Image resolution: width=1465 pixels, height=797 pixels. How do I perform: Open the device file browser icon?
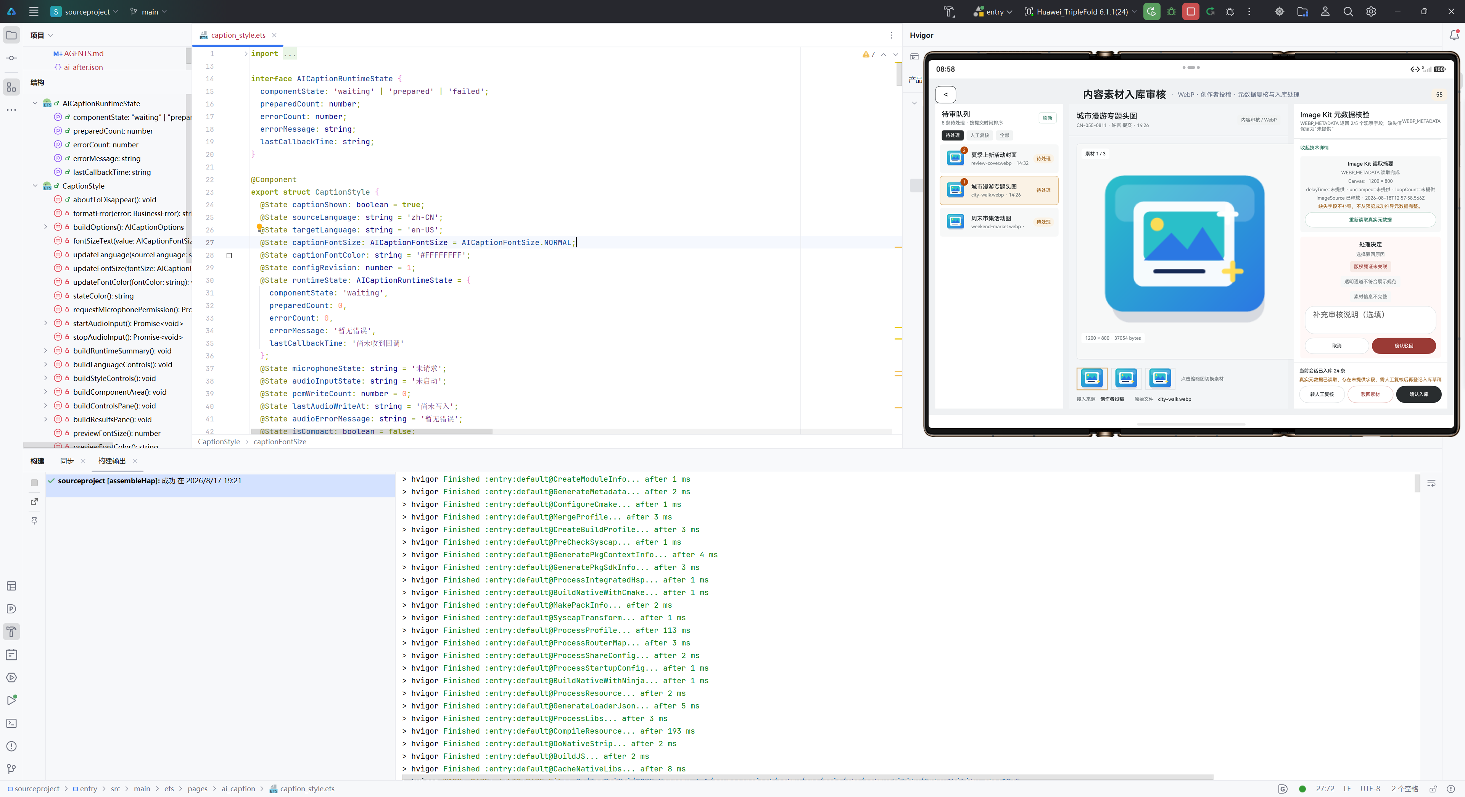(x=1302, y=11)
